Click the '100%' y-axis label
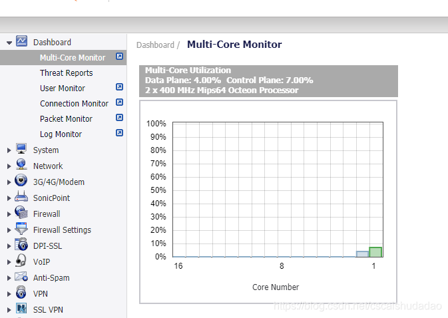Image resolution: width=448 pixels, height=318 pixels. [x=156, y=124]
